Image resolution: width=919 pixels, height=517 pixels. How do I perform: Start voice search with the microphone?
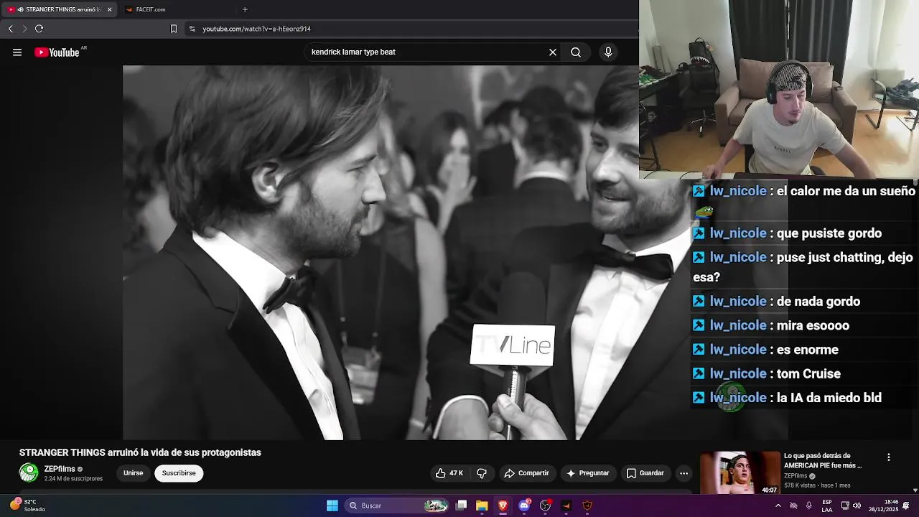click(608, 52)
